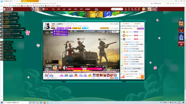Open File Explorer from the taskbar
186x104 pixels.
click(x=37, y=102)
